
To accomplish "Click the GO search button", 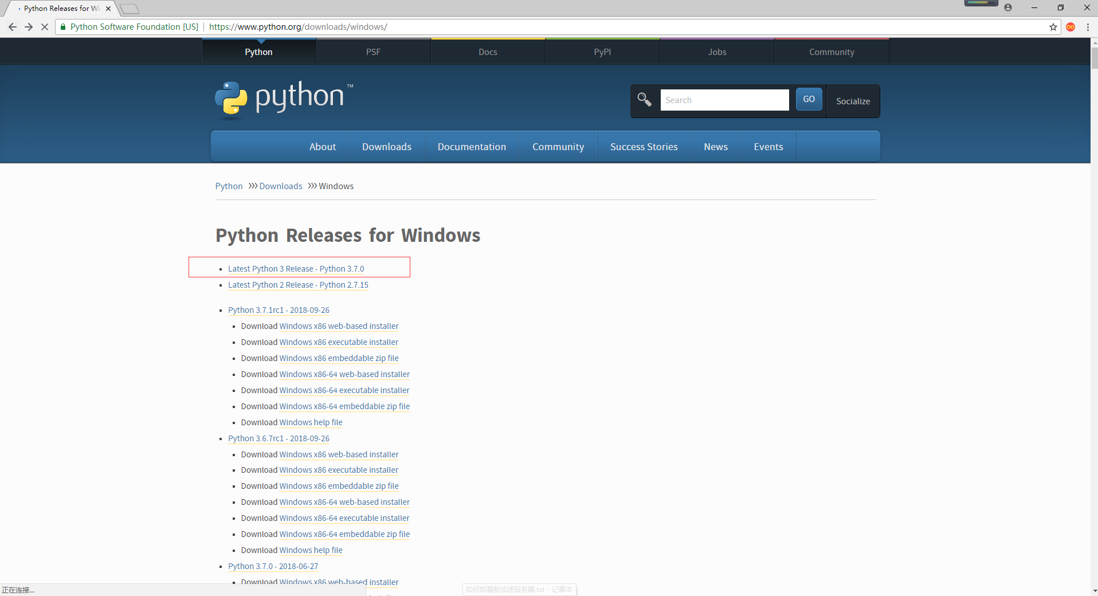I will click(809, 99).
